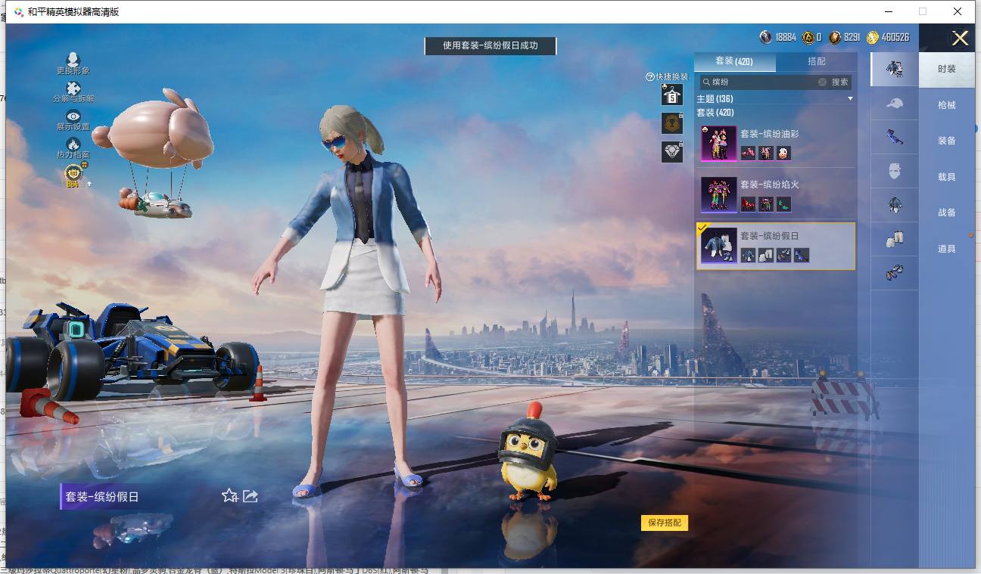
Task: Select the 套装-缤纷焰火 outfit thumbnail
Action: click(x=718, y=195)
